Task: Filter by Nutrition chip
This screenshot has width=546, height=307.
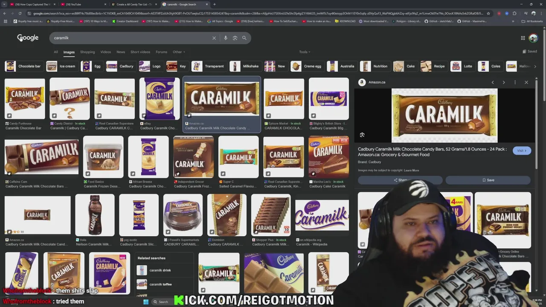Action: [x=375, y=66]
